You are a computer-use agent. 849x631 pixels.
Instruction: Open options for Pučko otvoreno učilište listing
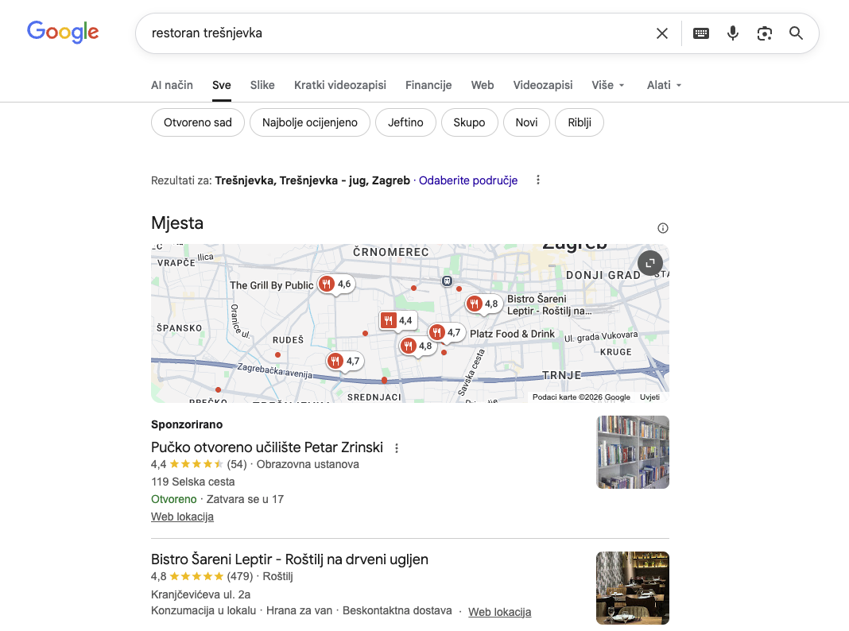coord(397,447)
